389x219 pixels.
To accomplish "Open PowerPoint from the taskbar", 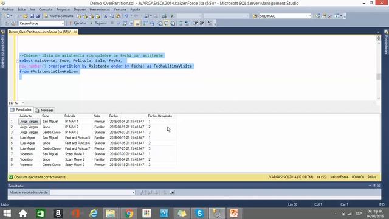I will pyautogui.click(x=234, y=214).
